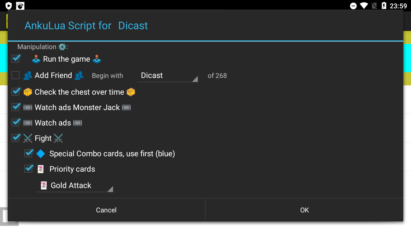
Task: Click the Wi-Fi icon in the status bar
Action: click(x=363, y=6)
